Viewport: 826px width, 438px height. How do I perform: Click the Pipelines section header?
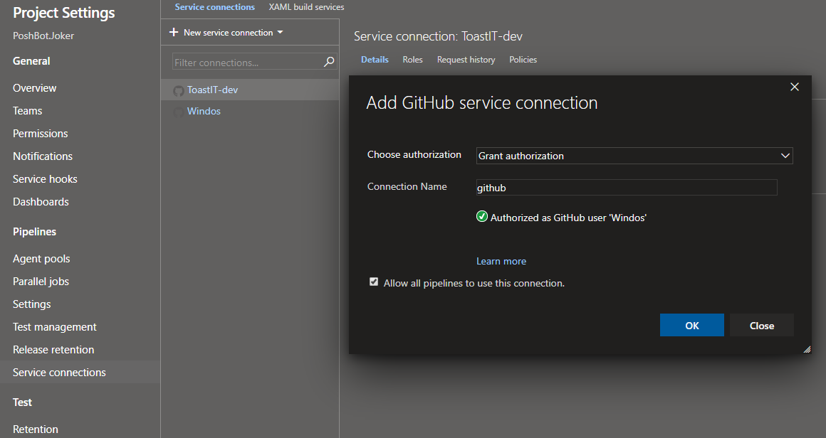tap(35, 232)
